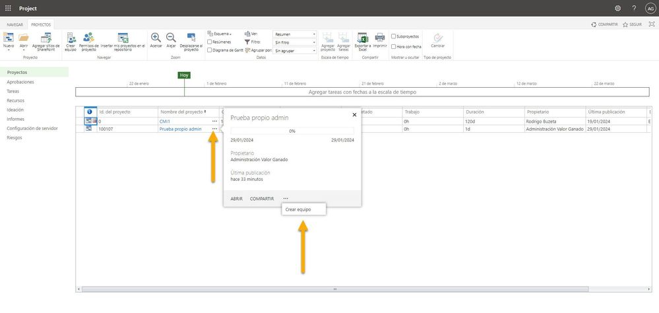The width and height of the screenshot is (659, 313).
Task: Click Agregar tareas con fechas timeline bar
Action: pos(362,92)
